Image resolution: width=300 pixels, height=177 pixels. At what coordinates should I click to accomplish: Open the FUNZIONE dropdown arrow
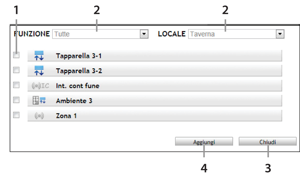(x=144, y=35)
